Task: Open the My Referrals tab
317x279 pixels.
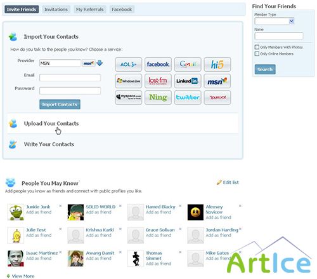Action: [x=89, y=10]
